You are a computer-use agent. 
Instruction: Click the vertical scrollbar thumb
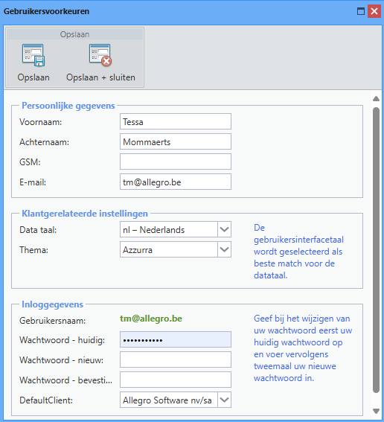click(377, 250)
